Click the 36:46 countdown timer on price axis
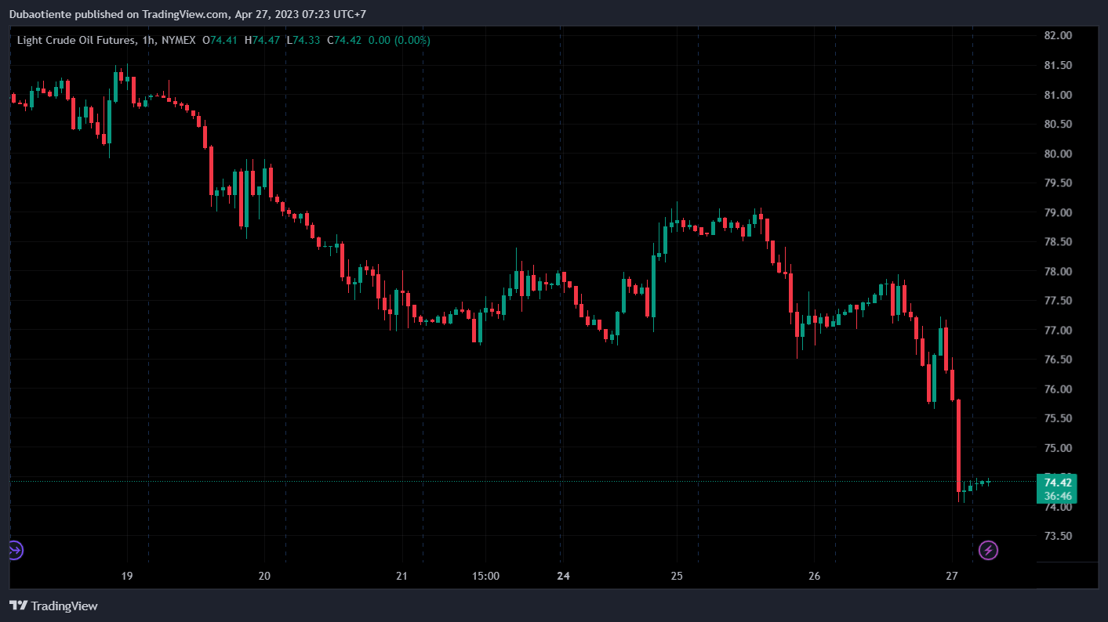Viewport: 1108px width, 622px height. [1058, 496]
